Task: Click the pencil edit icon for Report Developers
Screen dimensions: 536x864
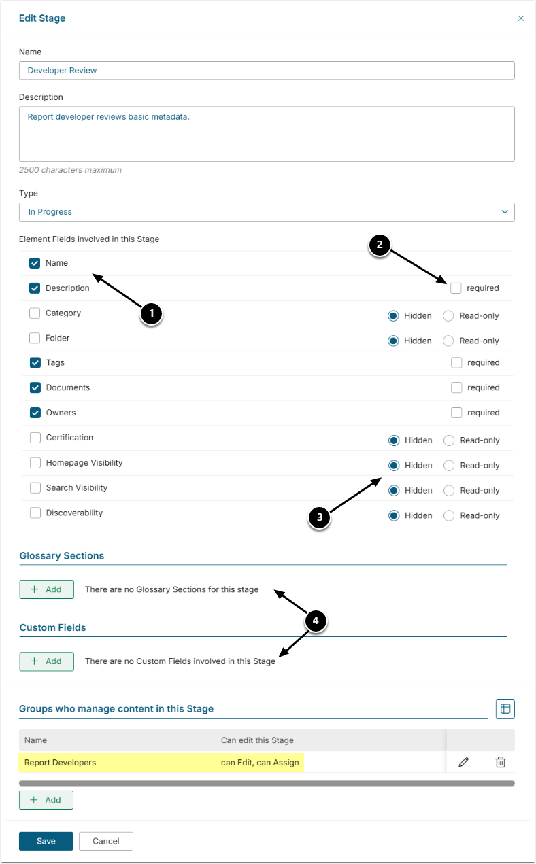Action: [464, 763]
